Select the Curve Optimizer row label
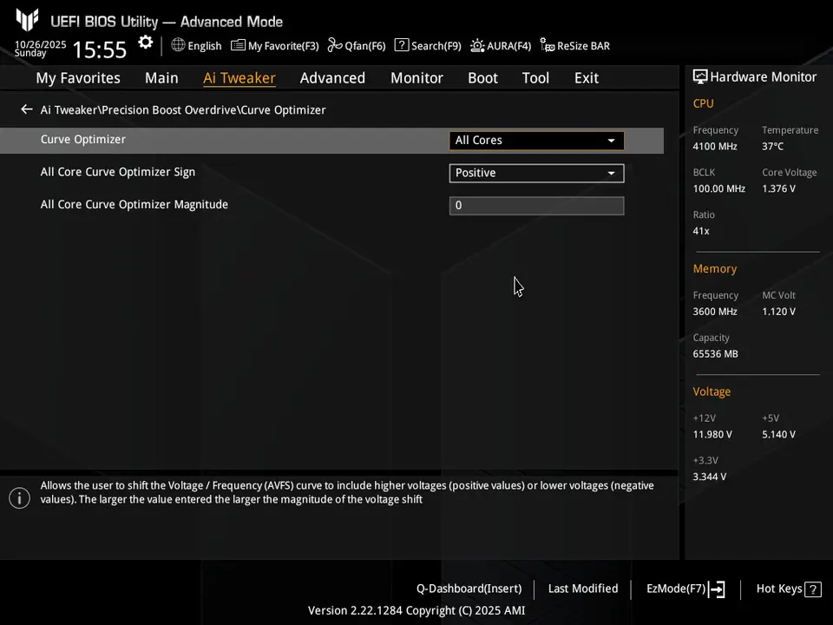Image resolution: width=833 pixels, height=625 pixels. (x=83, y=139)
